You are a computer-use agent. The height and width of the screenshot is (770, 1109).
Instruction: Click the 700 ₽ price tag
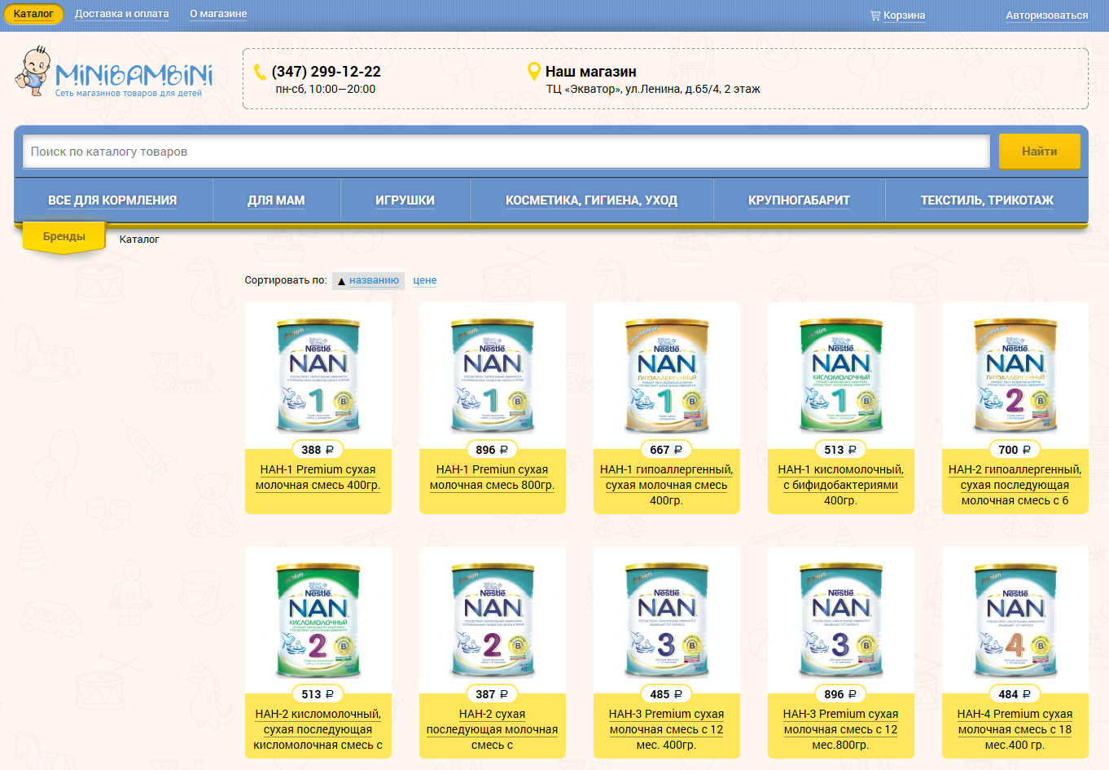1015,450
